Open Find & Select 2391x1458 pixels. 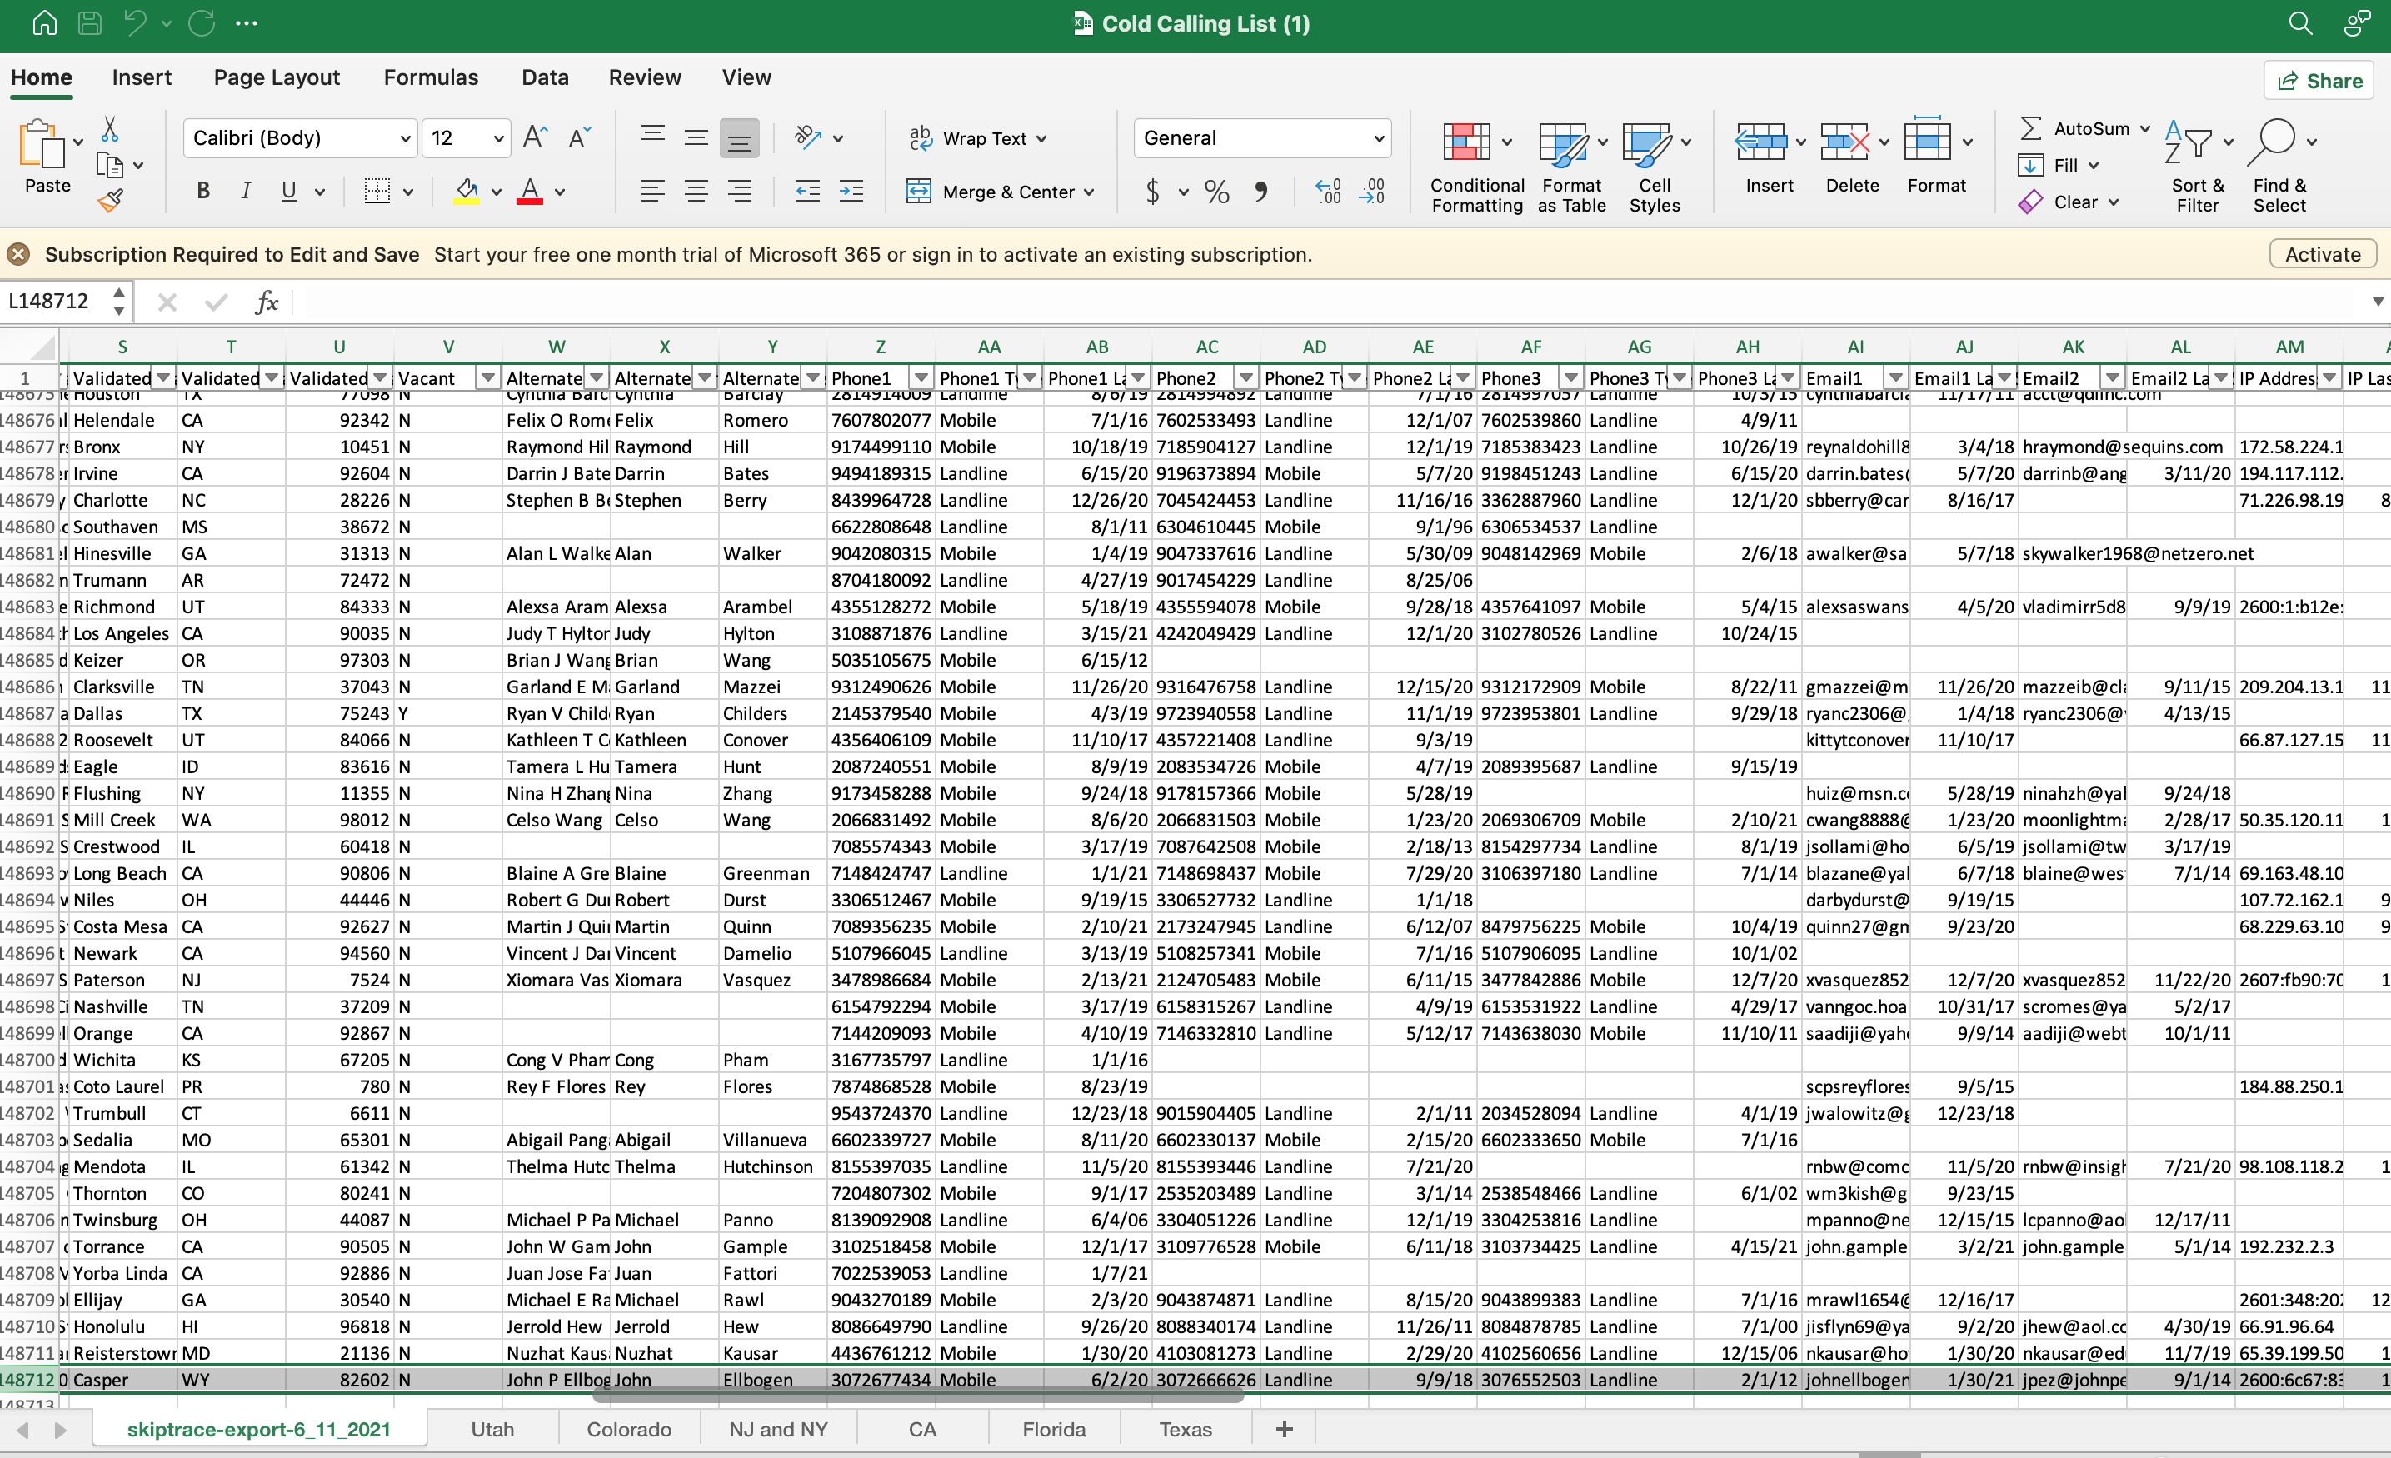pos(2280,166)
